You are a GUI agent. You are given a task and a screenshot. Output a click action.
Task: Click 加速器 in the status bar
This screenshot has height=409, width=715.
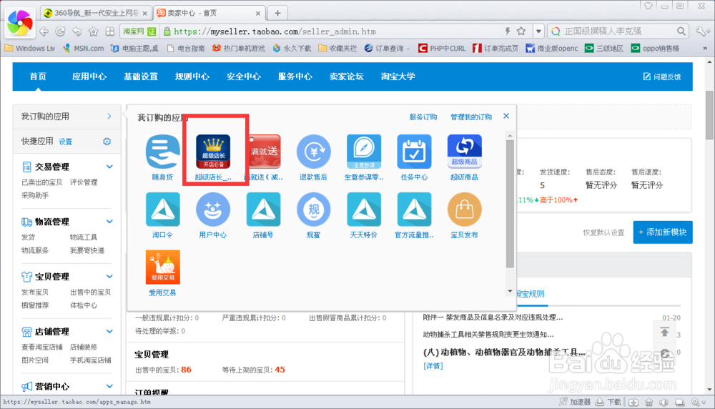pos(575,402)
